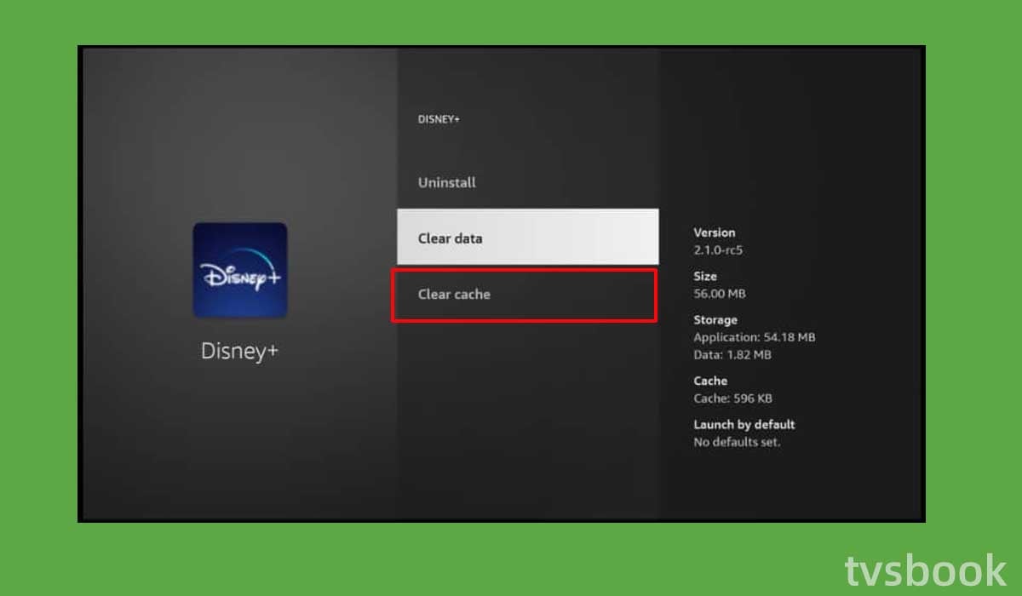Click the size value 56.00 MB

pyautogui.click(x=721, y=294)
